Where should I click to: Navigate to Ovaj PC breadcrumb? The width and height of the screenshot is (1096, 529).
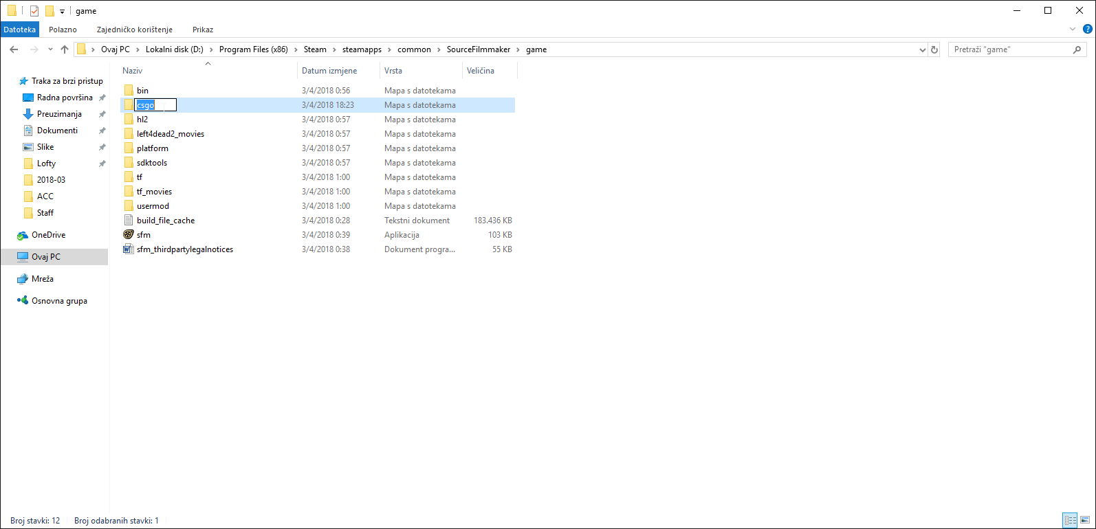116,49
